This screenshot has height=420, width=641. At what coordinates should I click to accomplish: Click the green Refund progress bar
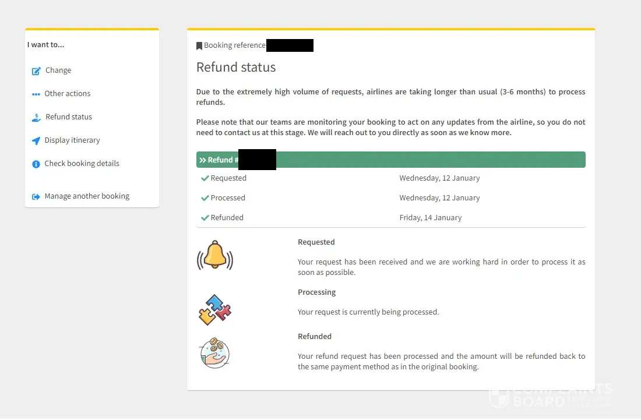pos(430,160)
